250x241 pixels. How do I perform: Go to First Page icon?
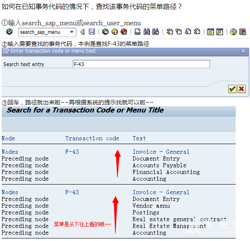click(x=170, y=32)
